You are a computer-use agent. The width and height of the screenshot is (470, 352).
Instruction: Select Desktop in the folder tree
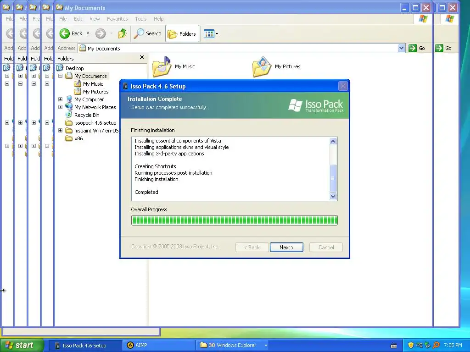75,68
